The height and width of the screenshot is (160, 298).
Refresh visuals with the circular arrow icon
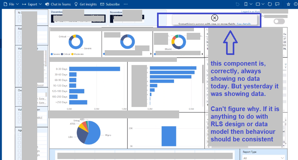[270, 4]
